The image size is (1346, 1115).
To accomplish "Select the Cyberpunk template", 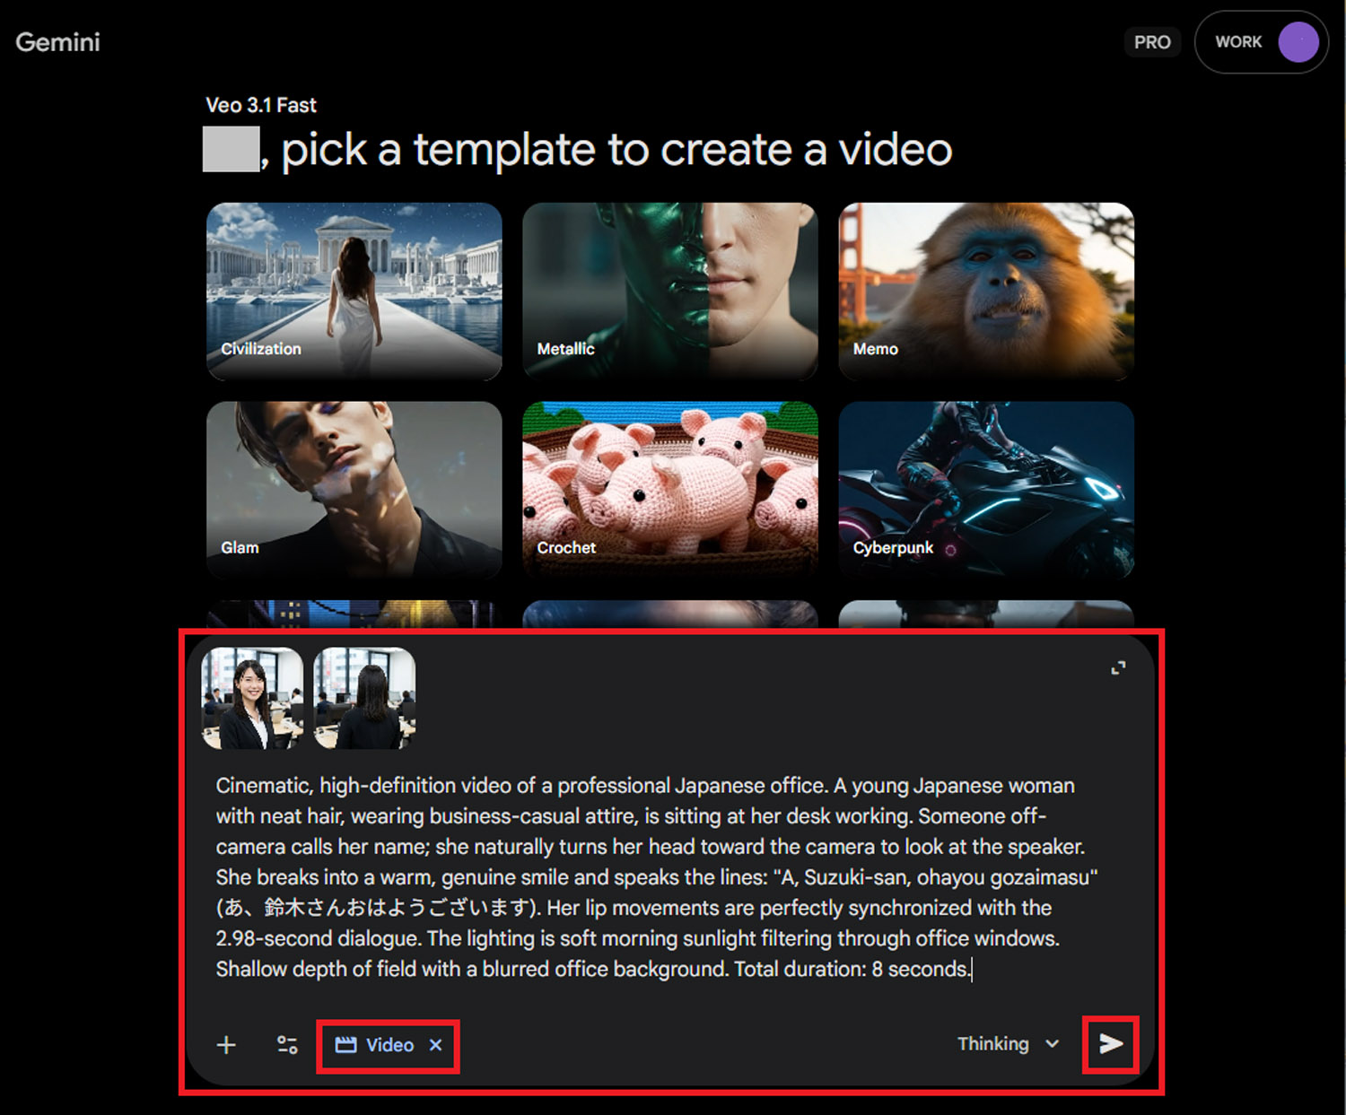I will pos(985,490).
